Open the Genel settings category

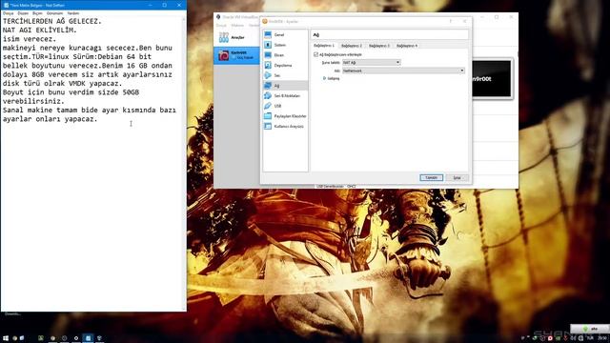(x=285, y=35)
